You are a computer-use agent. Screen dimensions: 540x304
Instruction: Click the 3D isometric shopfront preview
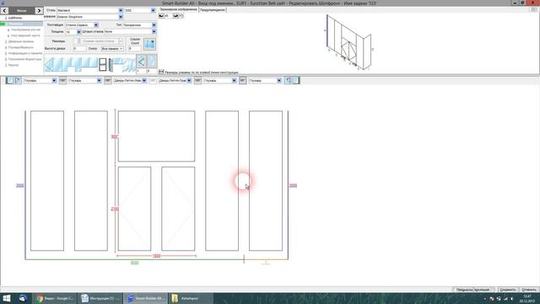point(348,43)
